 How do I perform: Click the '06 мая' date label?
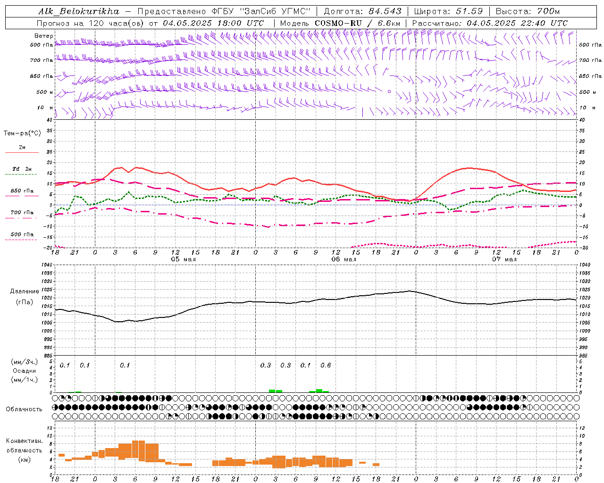(344, 259)
